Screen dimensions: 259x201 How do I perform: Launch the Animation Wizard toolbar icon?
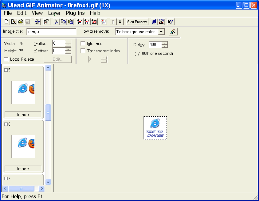tap(14, 22)
